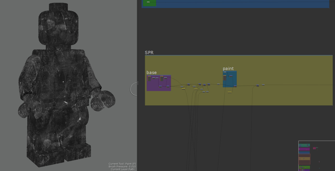Click the Current Tool: Paint status text

(x=122, y=163)
